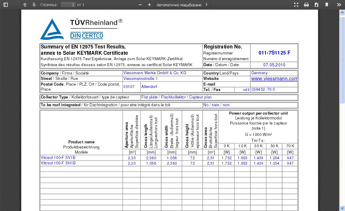
Task: Go to previous page arrow
Action: [25, 5]
